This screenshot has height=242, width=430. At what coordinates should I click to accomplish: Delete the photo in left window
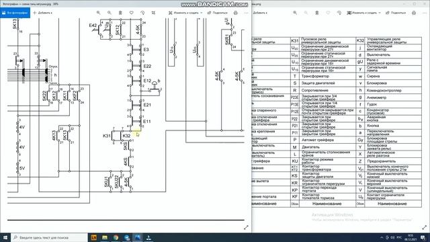click(x=120, y=13)
